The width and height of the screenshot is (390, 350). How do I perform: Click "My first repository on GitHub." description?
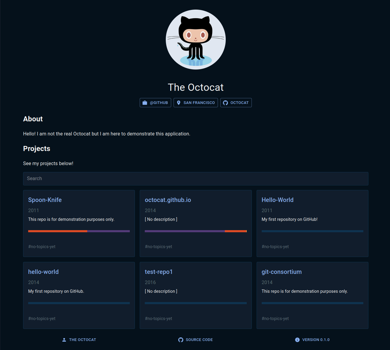[x=56, y=291]
